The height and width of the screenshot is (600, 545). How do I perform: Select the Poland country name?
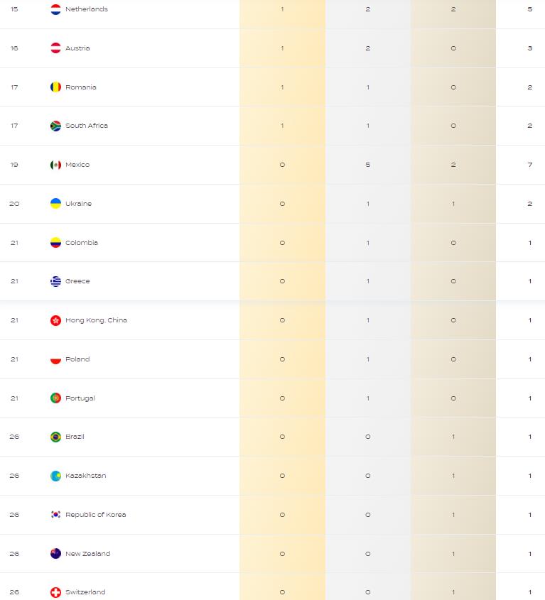77,359
